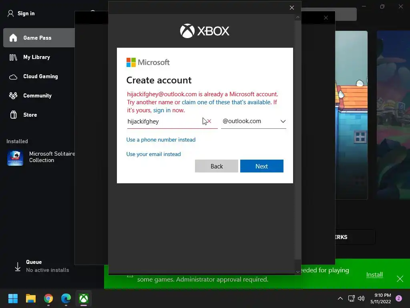
Task: Show hidden system tray icons
Action: [x=340, y=298]
